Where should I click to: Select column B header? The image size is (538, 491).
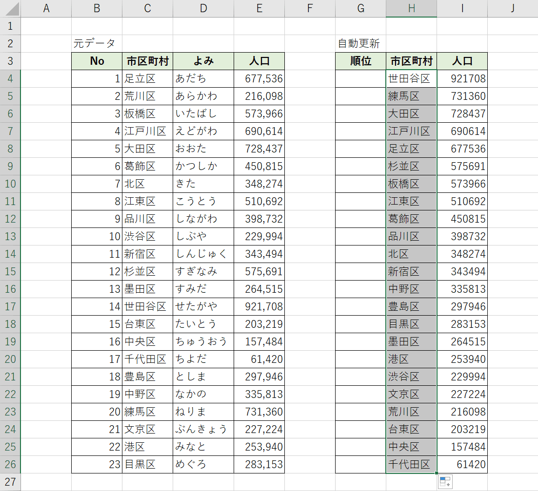(97, 8)
